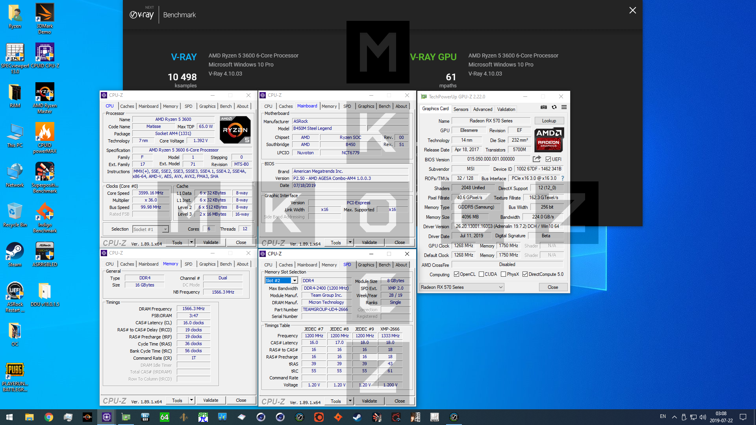Image resolution: width=756 pixels, height=425 pixels.
Task: Toggle the OpenCL checkbox in GPU-Z
Action: [456, 274]
